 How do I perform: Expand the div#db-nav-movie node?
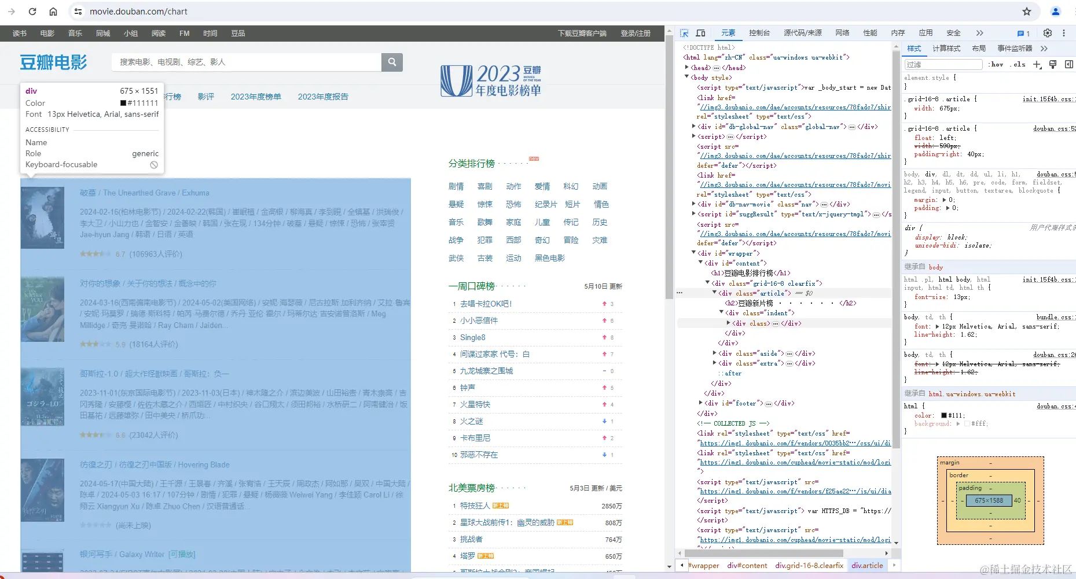(x=694, y=204)
